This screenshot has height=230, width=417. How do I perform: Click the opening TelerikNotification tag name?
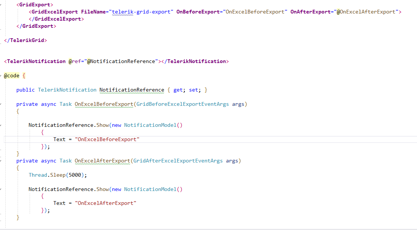(36, 61)
